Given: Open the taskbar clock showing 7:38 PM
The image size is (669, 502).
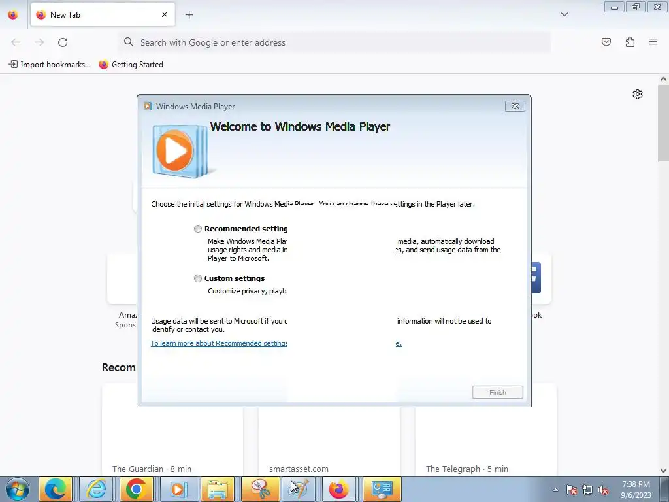Looking at the screenshot, I should click(636, 489).
